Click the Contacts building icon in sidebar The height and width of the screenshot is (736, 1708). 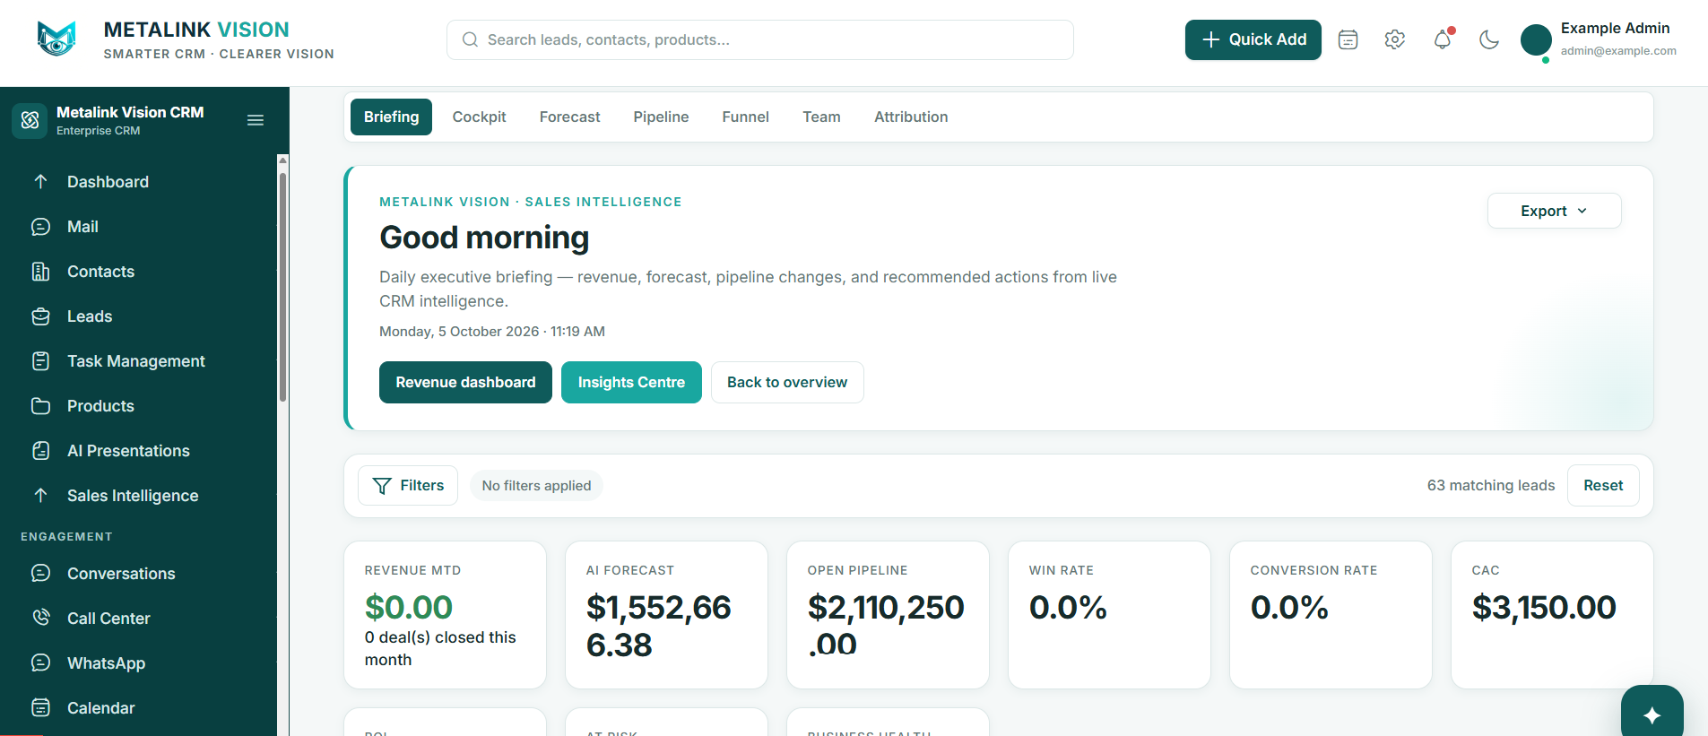[40, 271]
